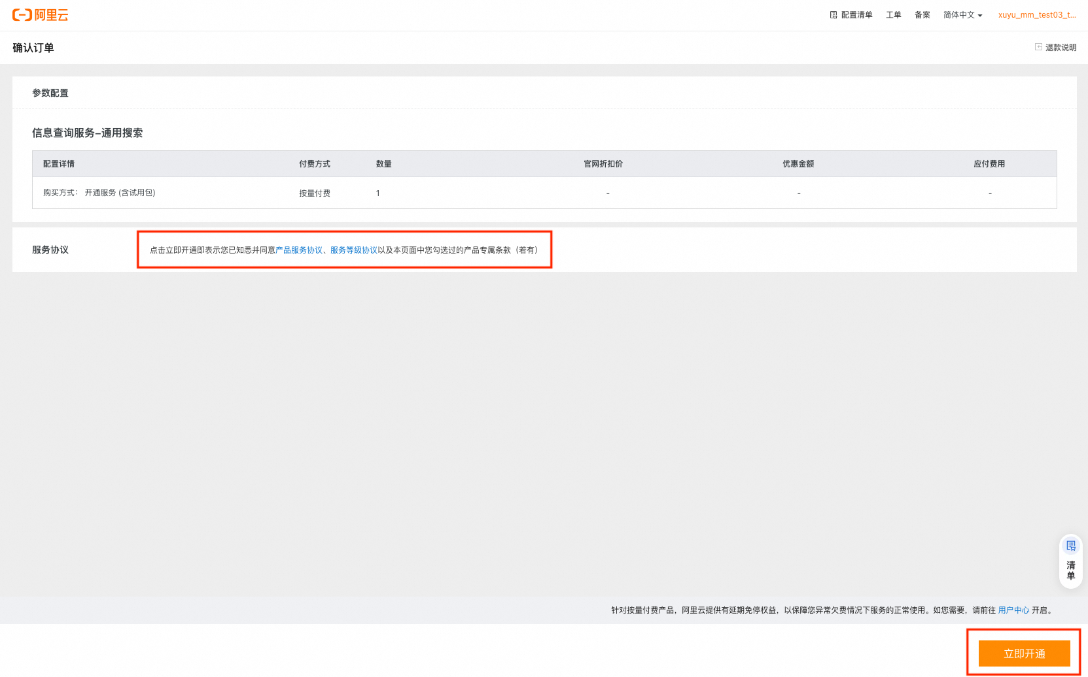
Task: Click the quantity value 1
Action: coord(377,193)
